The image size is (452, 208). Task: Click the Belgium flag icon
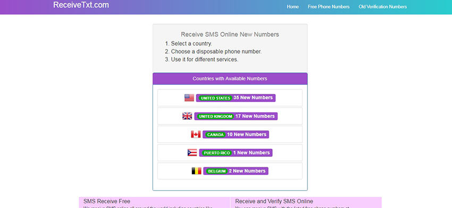(x=196, y=171)
